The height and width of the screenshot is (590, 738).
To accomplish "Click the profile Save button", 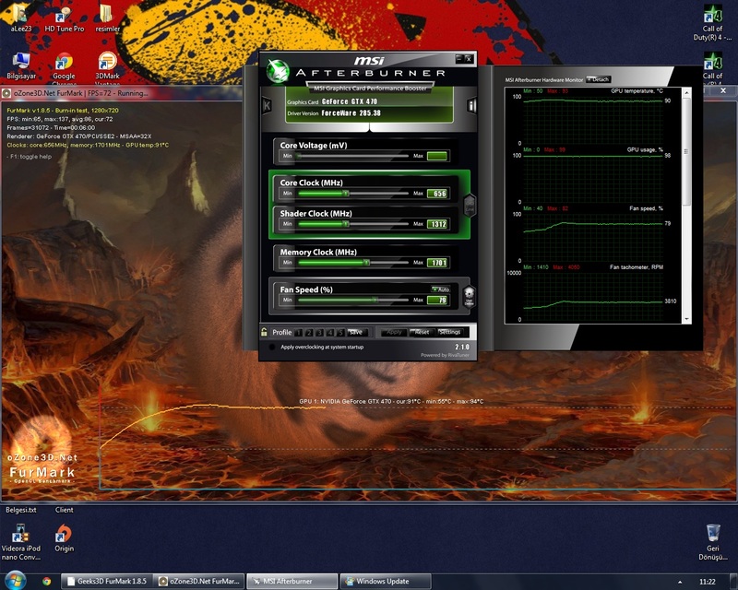I will point(357,332).
